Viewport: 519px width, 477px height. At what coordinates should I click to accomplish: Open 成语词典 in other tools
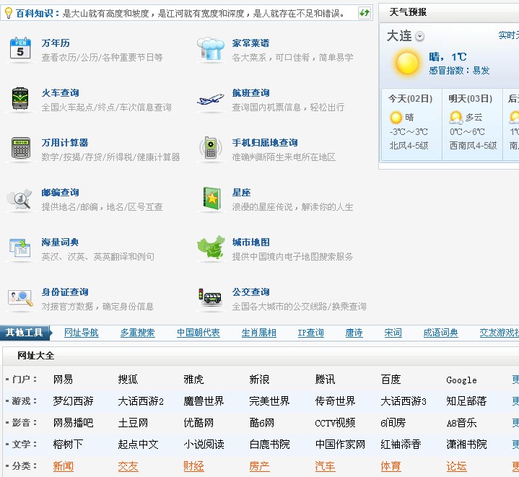(440, 333)
